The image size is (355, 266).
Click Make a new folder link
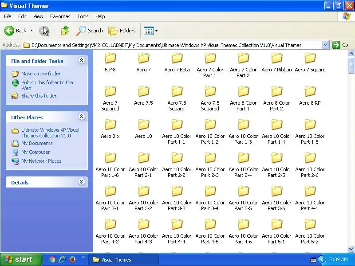(41, 74)
